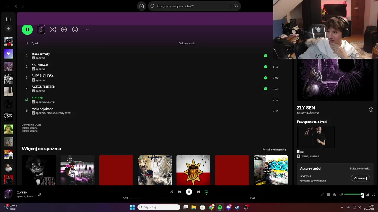378x212 pixels.
Task: Click 'Odtworzenia' column header
Action: coord(187,43)
